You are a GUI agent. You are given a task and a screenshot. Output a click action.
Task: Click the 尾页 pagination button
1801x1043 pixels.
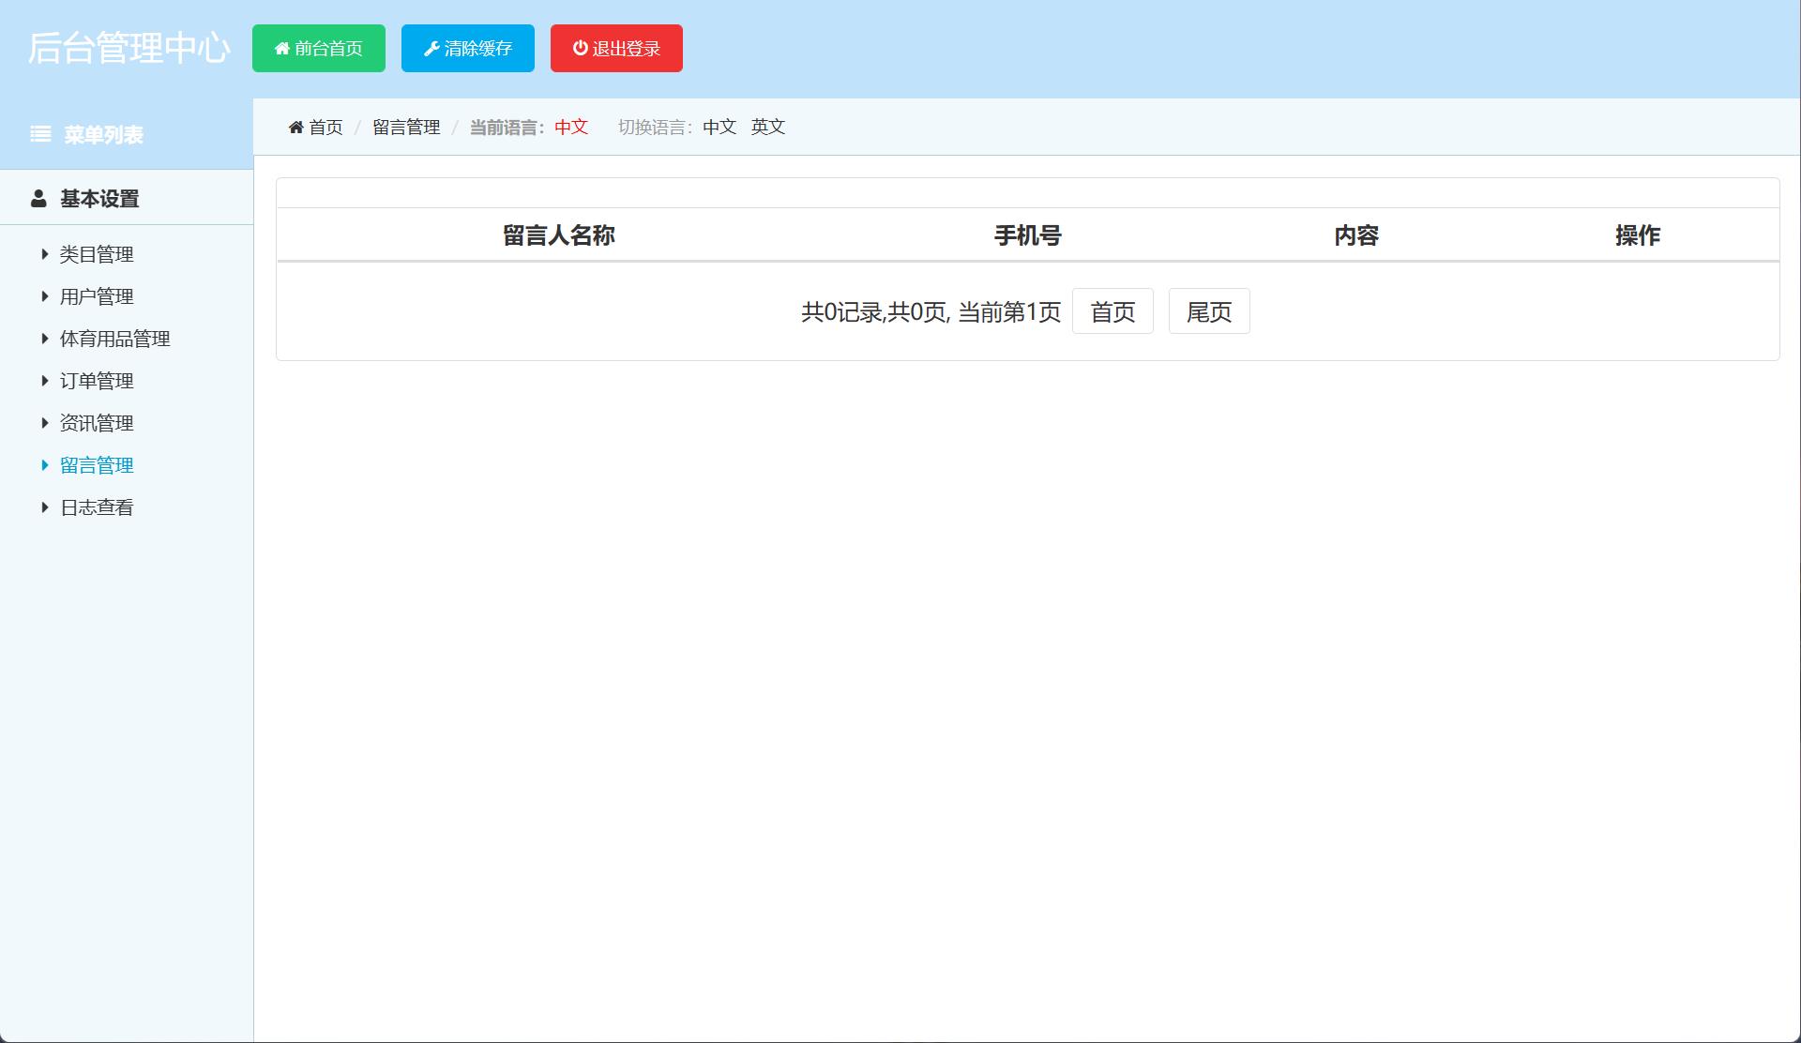click(x=1208, y=310)
